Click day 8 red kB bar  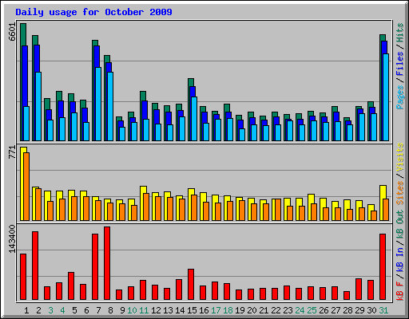click(107, 263)
